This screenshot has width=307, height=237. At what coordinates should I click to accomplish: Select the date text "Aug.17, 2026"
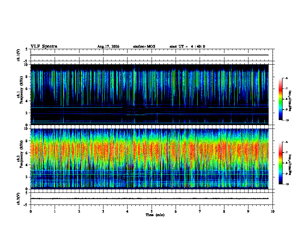point(108,46)
